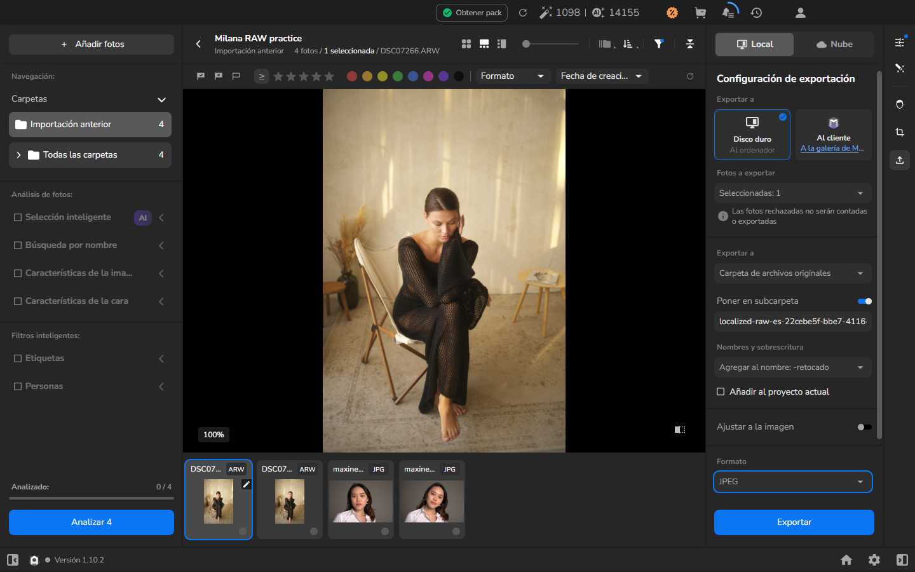Open the adjustments sliders panel icon
This screenshot has width=915, height=572.
[900, 43]
